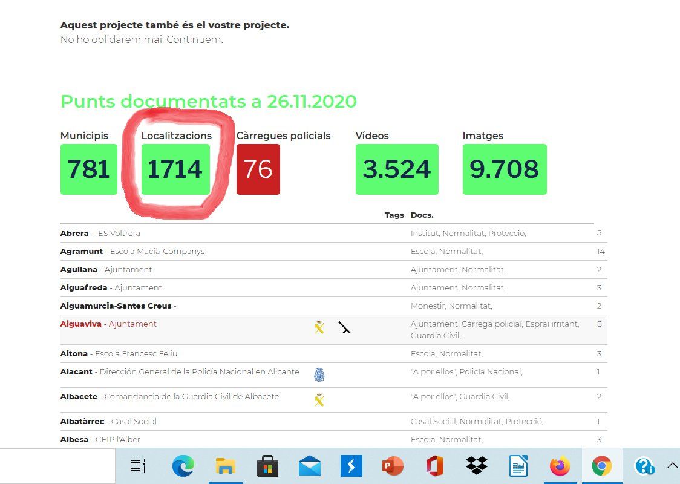Click the Windows taskbar search box
The image size is (680, 484).
pyautogui.click(x=57, y=466)
